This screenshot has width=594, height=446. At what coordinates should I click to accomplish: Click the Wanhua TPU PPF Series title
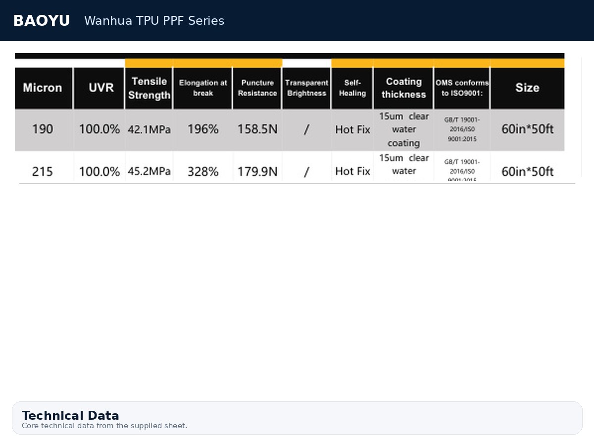[154, 21]
